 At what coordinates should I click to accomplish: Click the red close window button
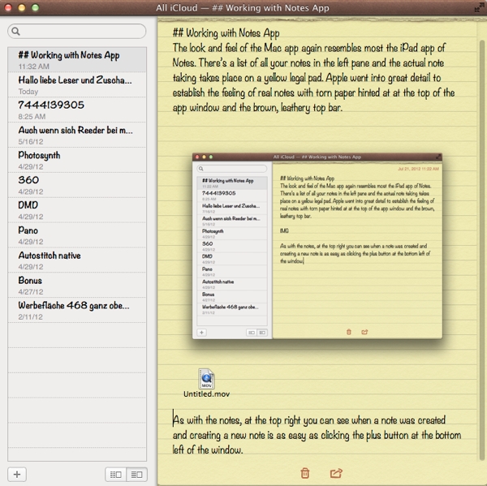[x=8, y=7]
